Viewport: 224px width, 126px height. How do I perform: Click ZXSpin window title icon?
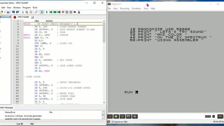pyautogui.click(x=109, y=4)
